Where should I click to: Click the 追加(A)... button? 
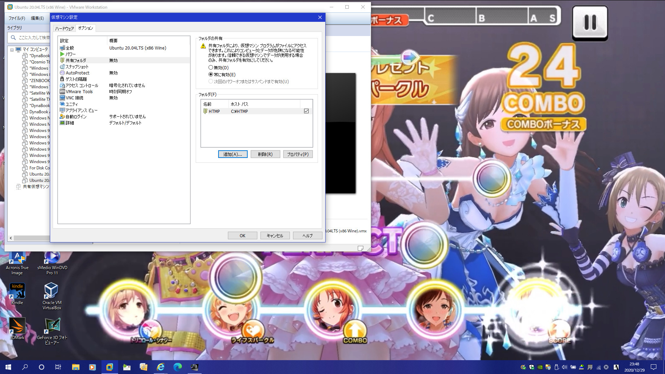[233, 154]
